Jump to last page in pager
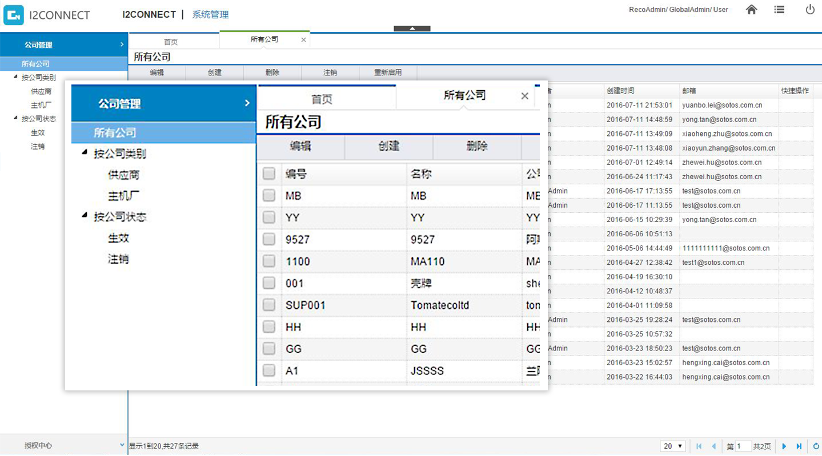The image size is (822, 456). pos(799,446)
